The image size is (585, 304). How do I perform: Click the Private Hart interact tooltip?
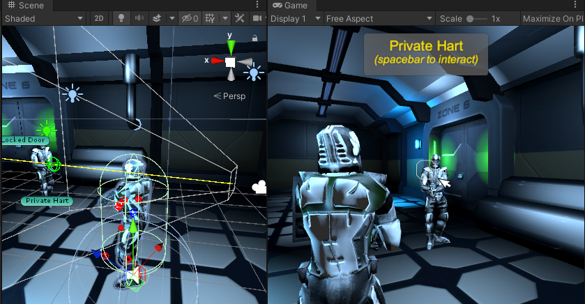click(x=426, y=54)
